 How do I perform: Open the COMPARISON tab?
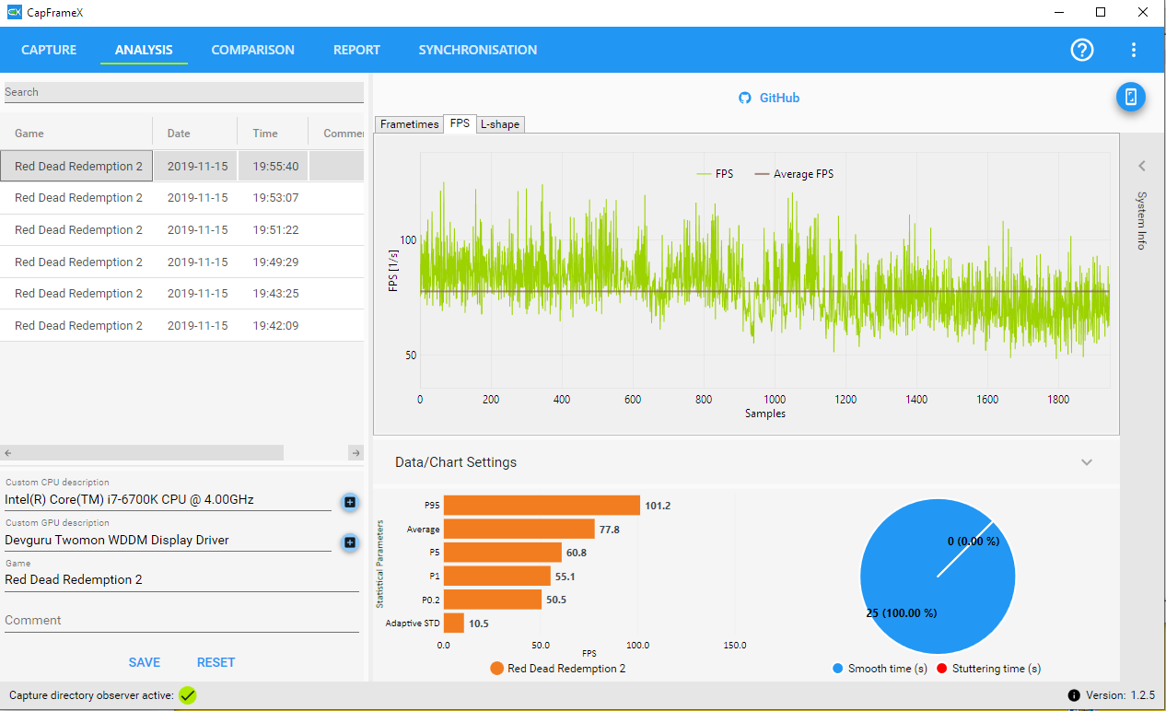[252, 50]
